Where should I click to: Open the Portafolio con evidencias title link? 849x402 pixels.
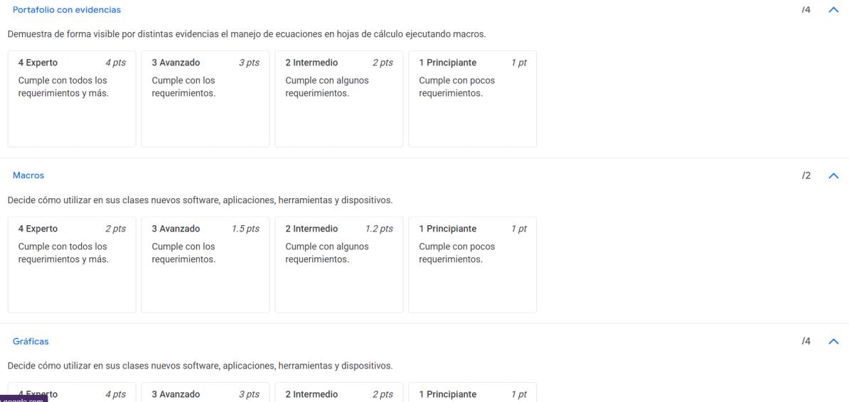click(x=67, y=10)
